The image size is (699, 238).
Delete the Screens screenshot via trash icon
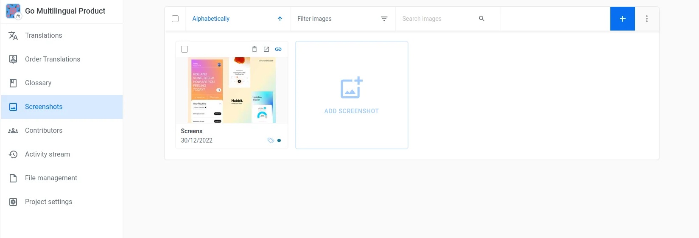coord(254,49)
